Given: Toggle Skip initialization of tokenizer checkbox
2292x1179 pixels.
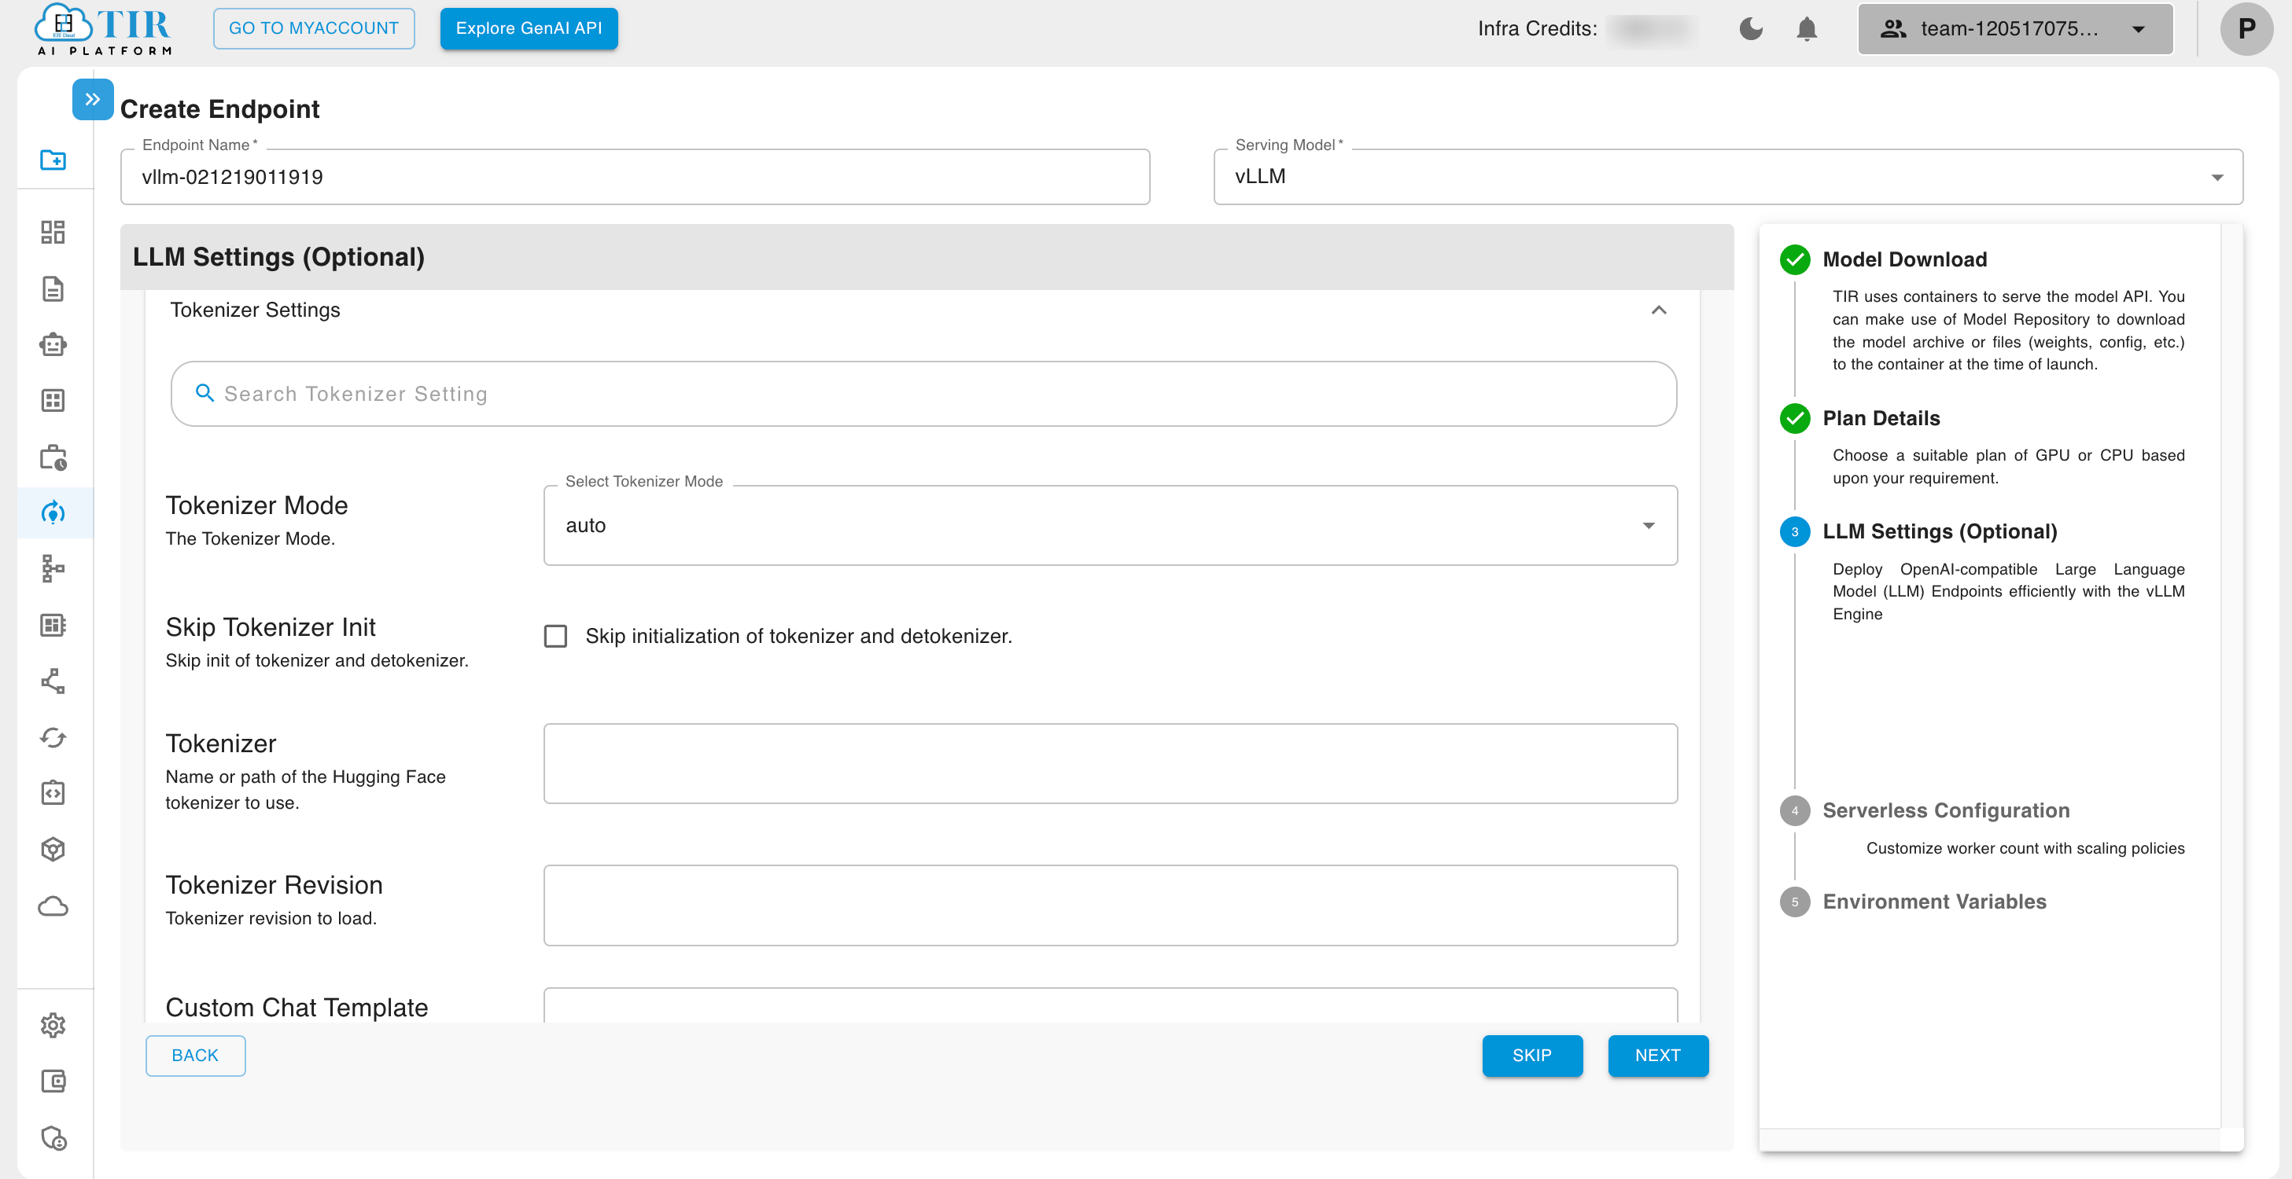Looking at the screenshot, I should tap(556, 634).
